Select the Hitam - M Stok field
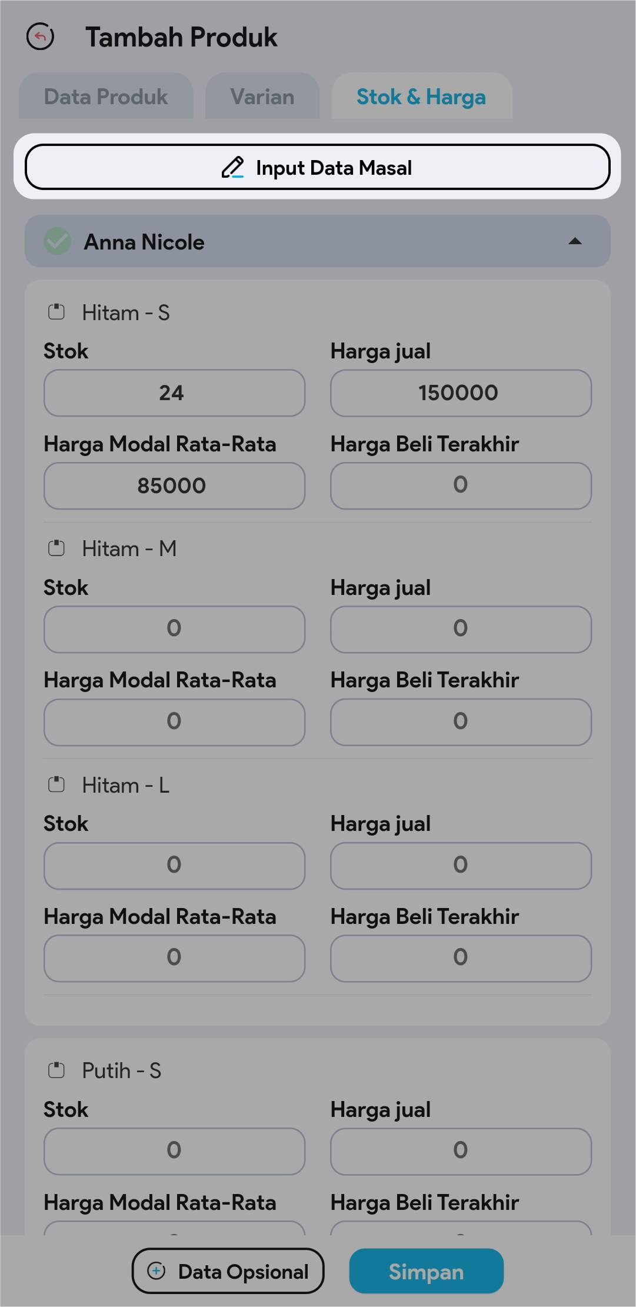Screen dimensions: 636x1307 [174, 629]
